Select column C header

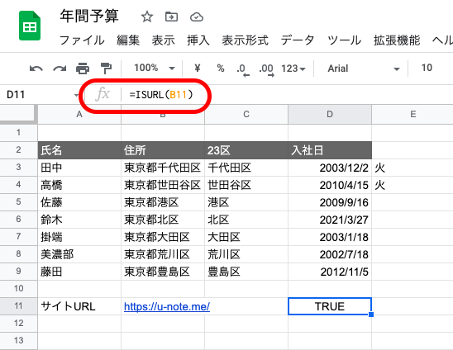click(246, 114)
